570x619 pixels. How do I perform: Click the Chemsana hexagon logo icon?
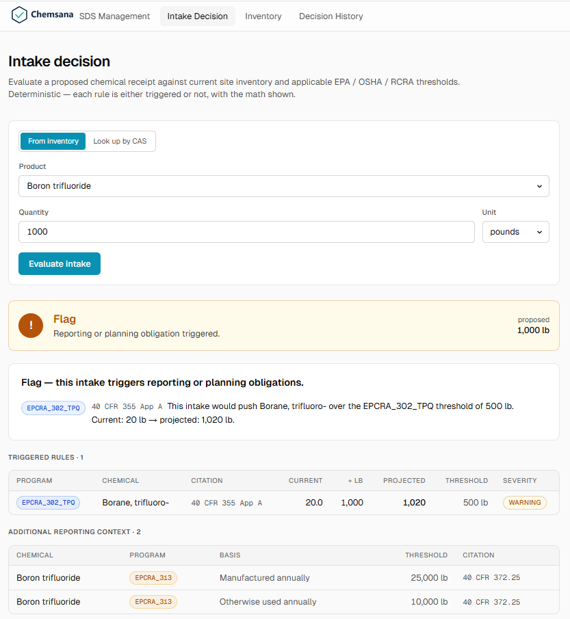point(19,15)
